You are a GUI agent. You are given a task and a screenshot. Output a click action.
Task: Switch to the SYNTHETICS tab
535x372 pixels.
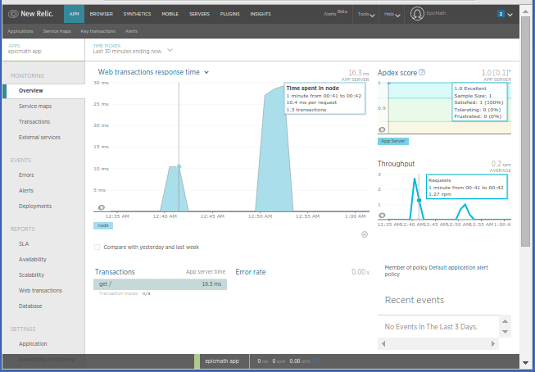click(137, 14)
